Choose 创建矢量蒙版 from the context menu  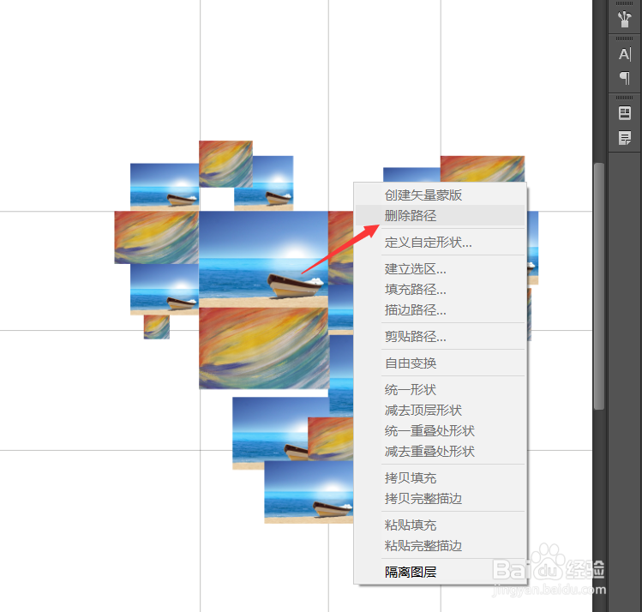[441, 195]
